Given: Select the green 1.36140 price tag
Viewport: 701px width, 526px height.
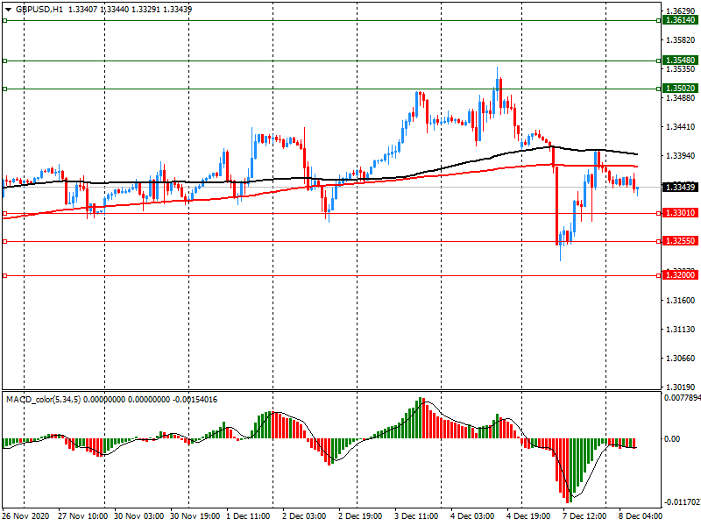Looking at the screenshot, I should click(680, 19).
